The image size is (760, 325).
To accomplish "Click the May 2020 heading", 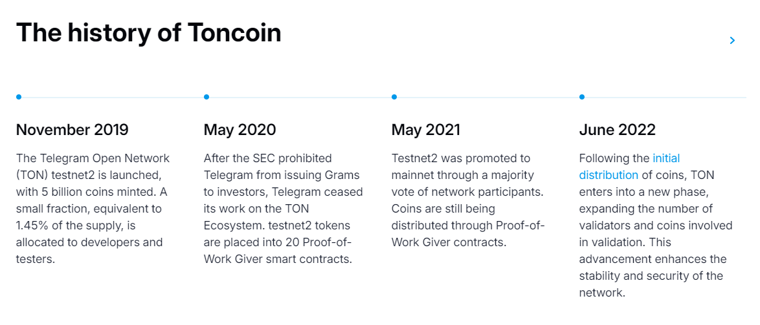I will pos(240,130).
